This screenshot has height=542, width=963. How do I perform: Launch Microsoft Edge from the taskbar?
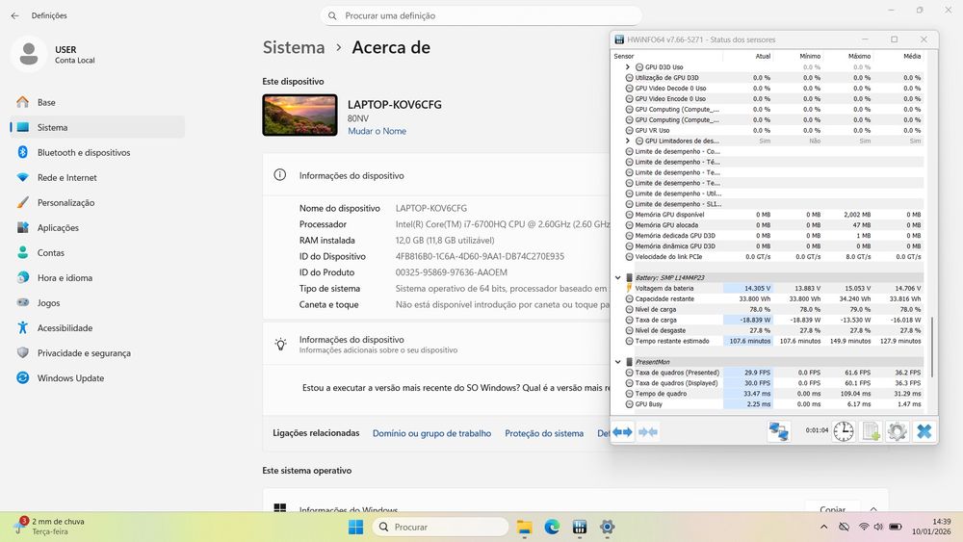click(552, 527)
